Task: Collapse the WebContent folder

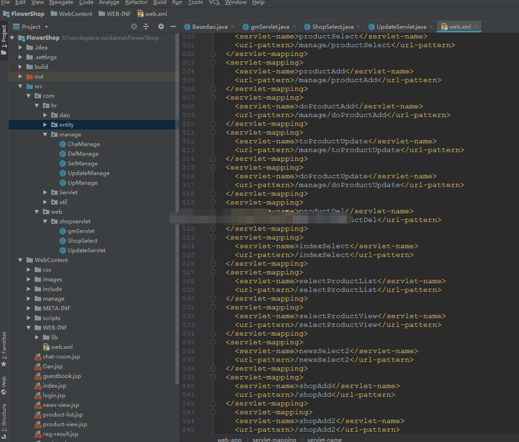Action: (20, 260)
